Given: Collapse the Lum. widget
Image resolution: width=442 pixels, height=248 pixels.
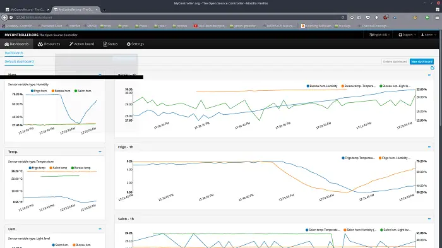Looking at the screenshot, I should point(100,229).
